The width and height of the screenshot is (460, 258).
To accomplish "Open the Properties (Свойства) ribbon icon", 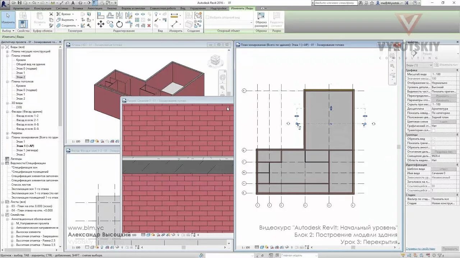I will [23, 24].
